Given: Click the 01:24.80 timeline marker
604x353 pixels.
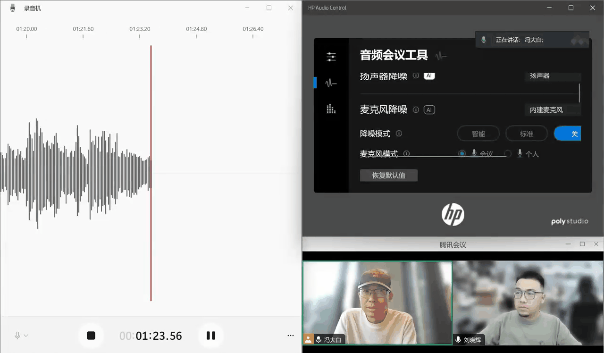Looking at the screenshot, I should coord(196,29).
